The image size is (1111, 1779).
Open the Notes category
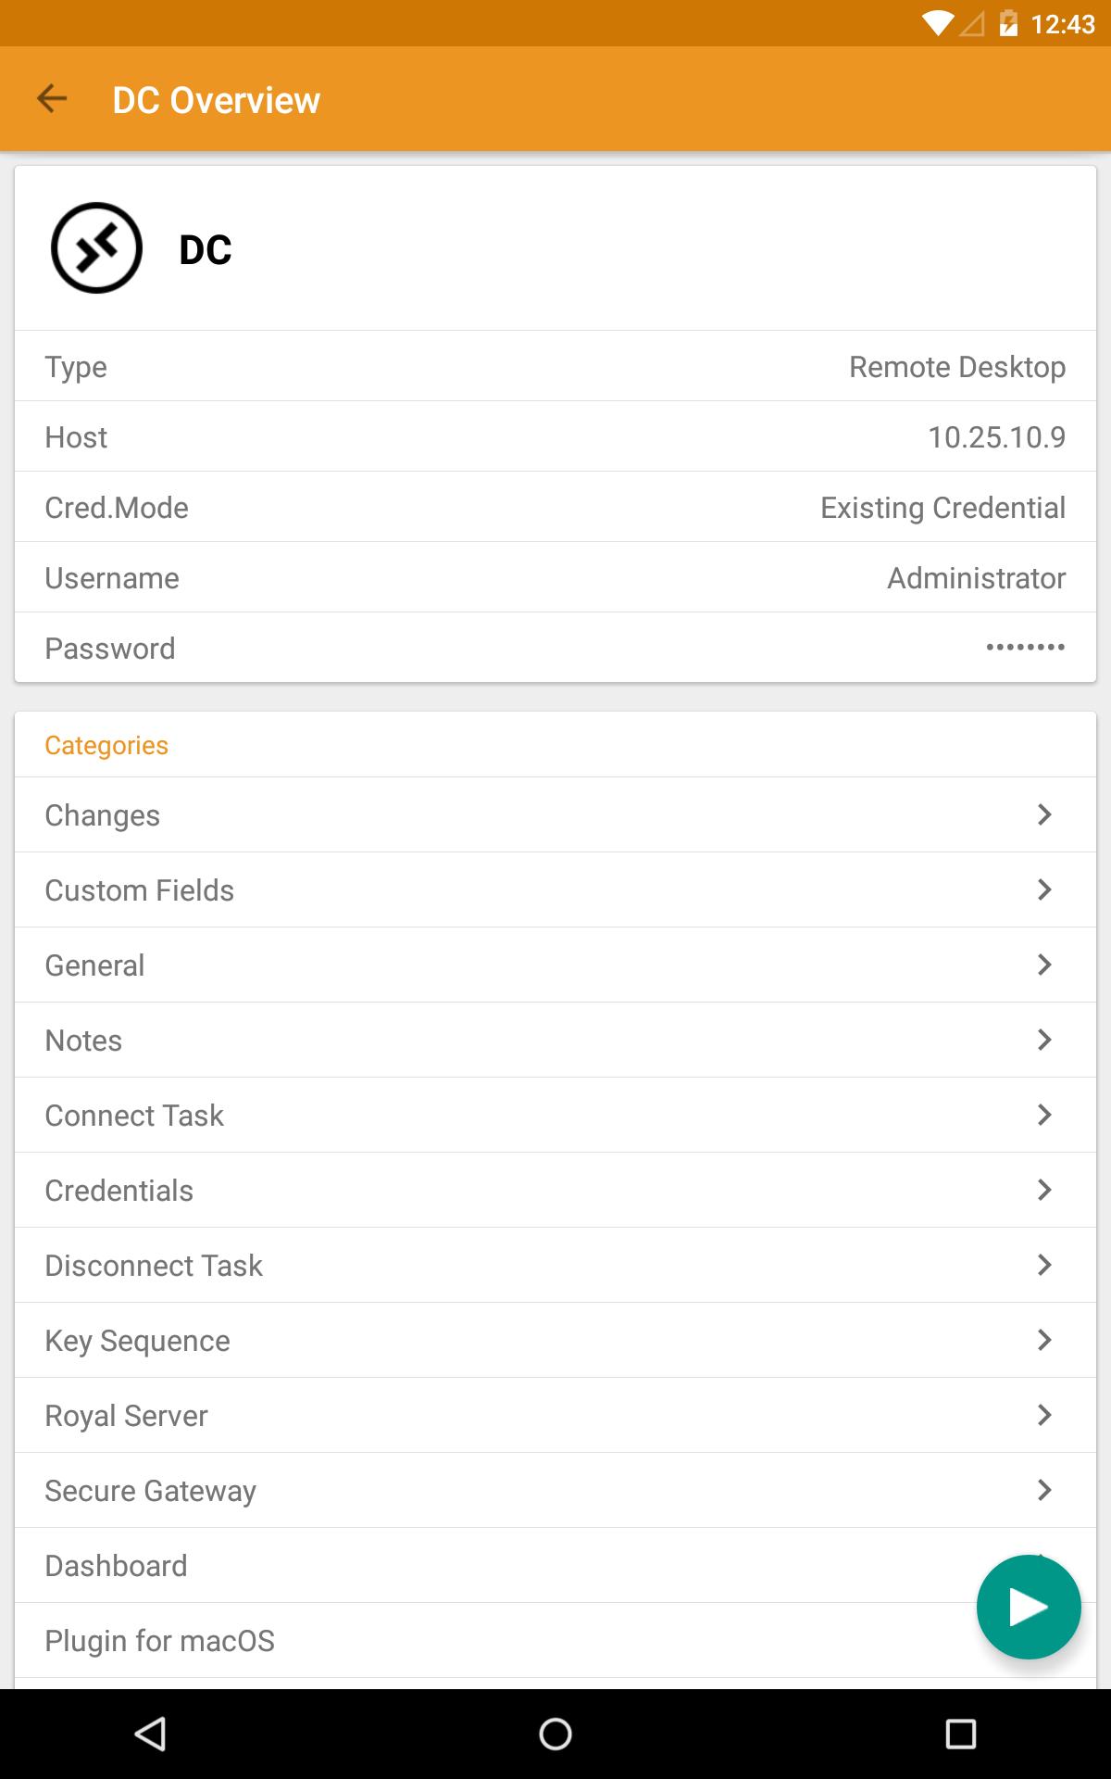pyautogui.click(x=555, y=1040)
